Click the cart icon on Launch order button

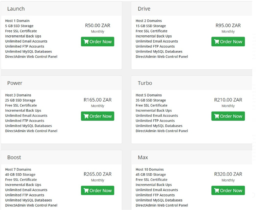point(86,42)
